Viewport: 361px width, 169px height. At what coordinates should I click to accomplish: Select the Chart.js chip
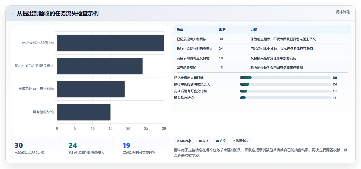184,141
